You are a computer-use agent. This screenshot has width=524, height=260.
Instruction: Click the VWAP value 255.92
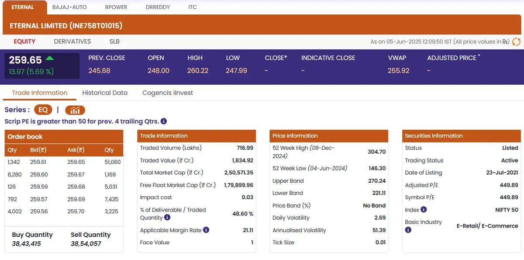pyautogui.click(x=398, y=70)
